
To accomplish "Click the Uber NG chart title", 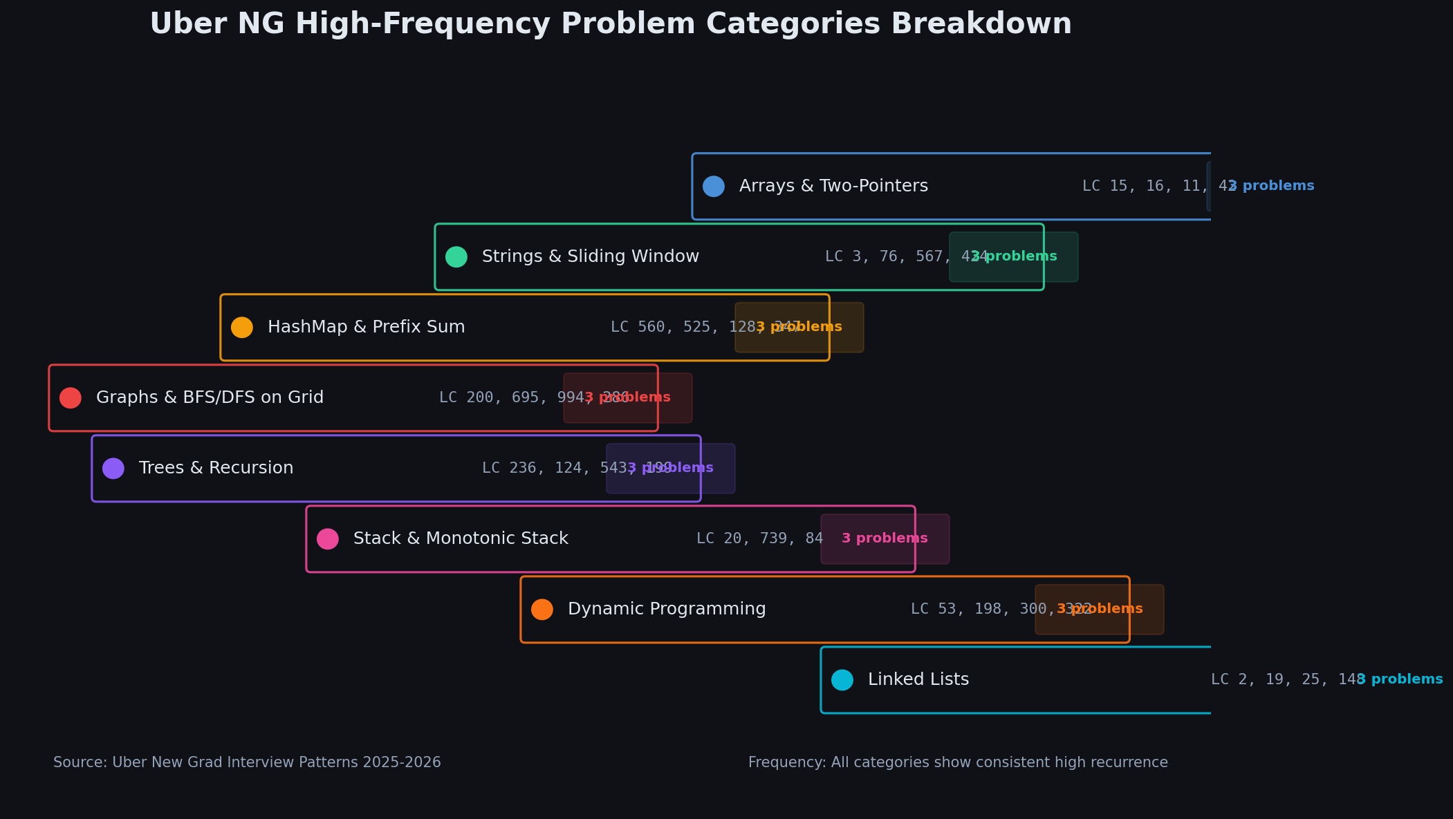I will (x=611, y=24).
